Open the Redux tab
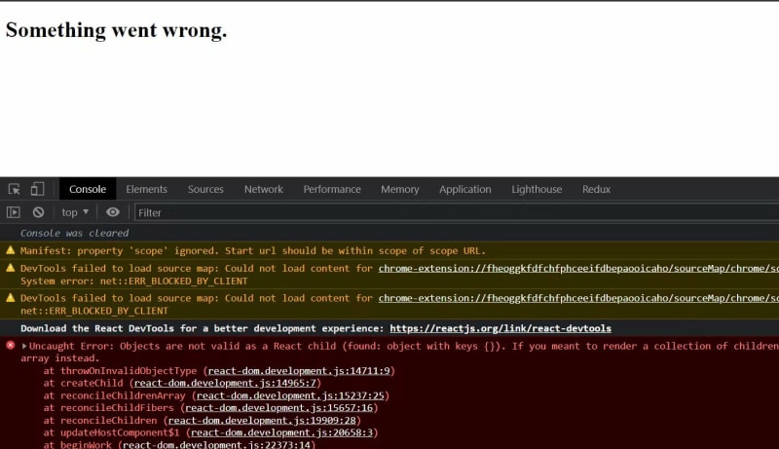This screenshot has height=449, width=779. 596,189
